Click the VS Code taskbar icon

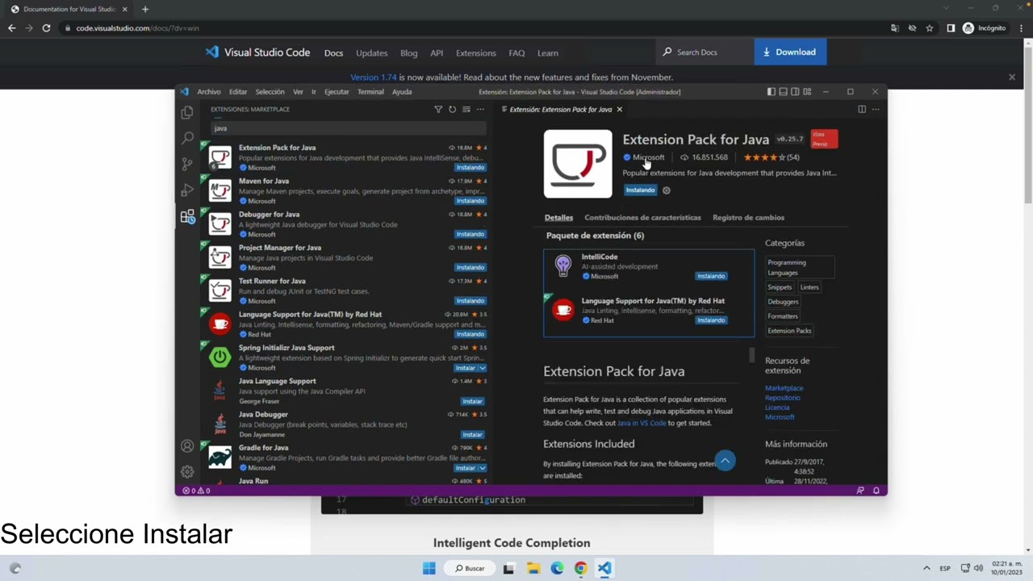[x=604, y=568]
